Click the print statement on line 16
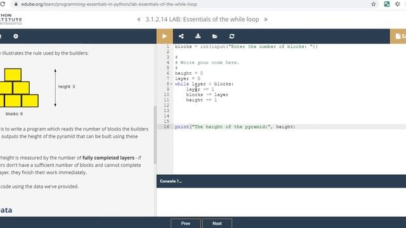This screenshot has height=228, width=406. click(x=235, y=127)
